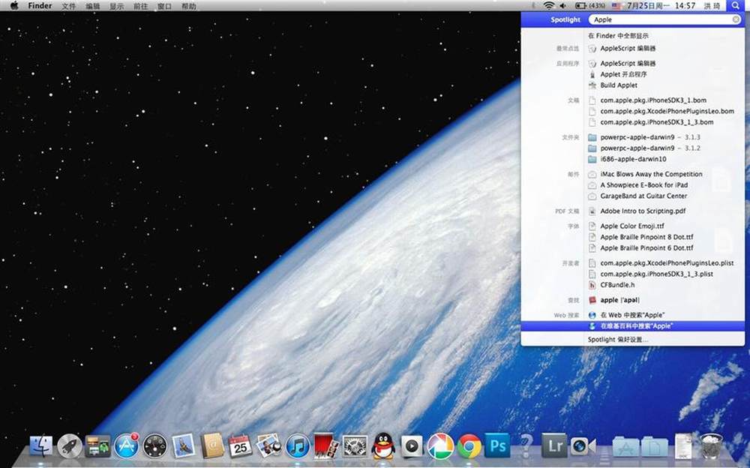
Task: Open the 文件 menu
Action: click(68, 6)
